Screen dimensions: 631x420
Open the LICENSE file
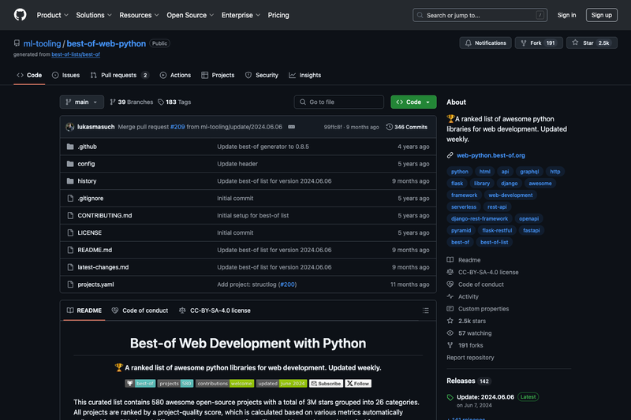click(x=89, y=232)
